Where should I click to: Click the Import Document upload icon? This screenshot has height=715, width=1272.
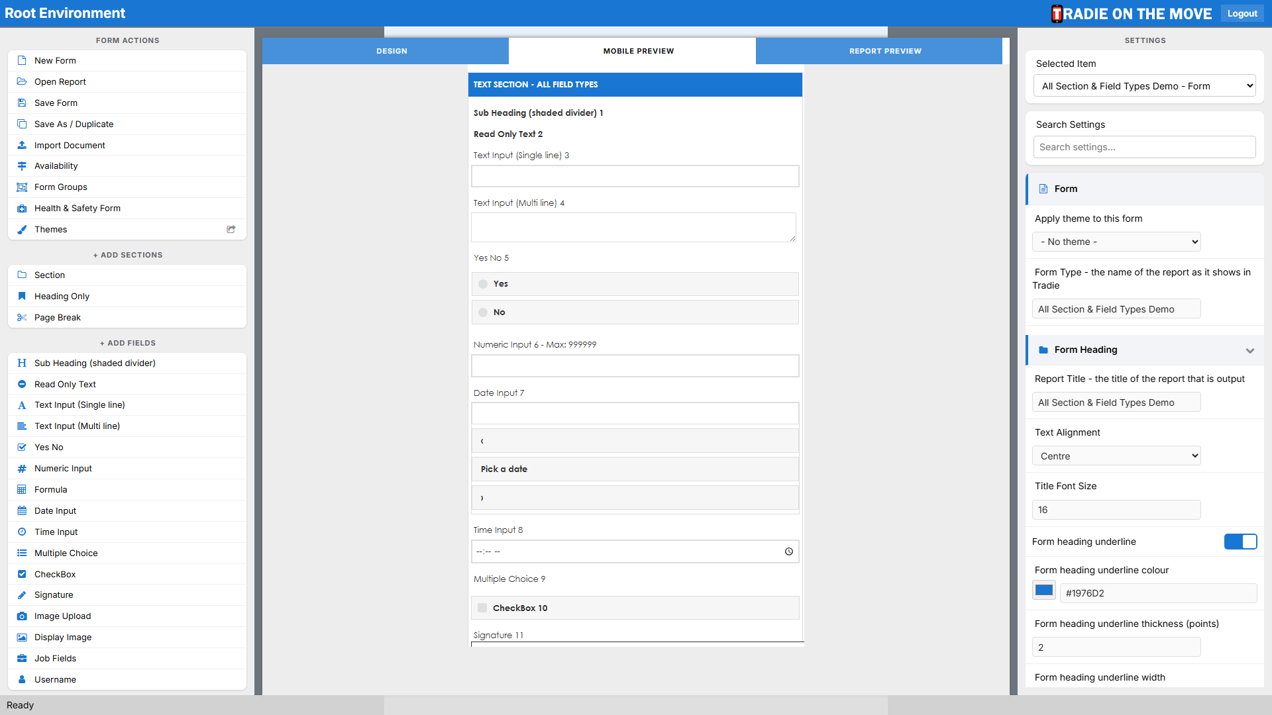pyautogui.click(x=22, y=145)
